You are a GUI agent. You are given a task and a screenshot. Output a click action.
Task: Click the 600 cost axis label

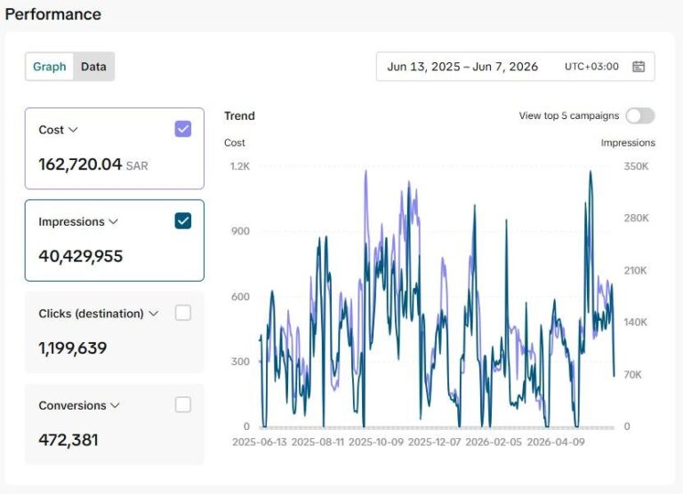pyautogui.click(x=240, y=297)
